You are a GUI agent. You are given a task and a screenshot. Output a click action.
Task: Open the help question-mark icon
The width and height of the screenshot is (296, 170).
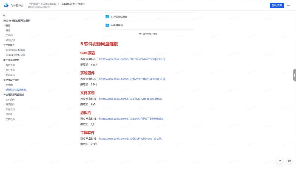pyautogui.click(x=289, y=161)
